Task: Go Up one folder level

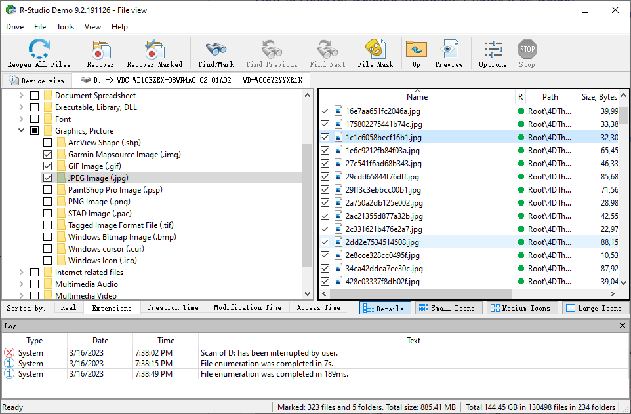Action: click(416, 49)
